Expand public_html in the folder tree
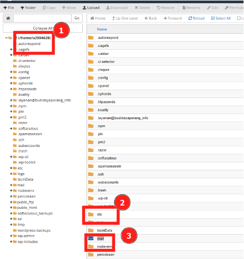The height and width of the screenshot is (259, 244). (11, 208)
